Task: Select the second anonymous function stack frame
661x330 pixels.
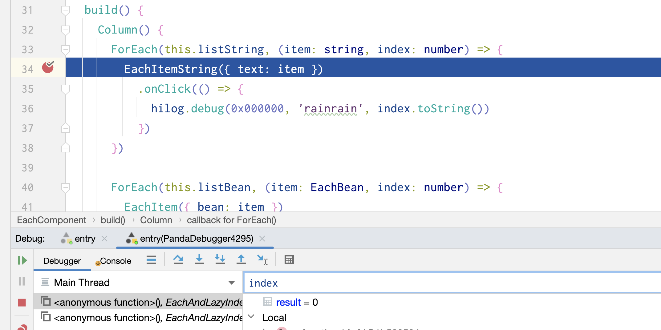Action: (138, 318)
